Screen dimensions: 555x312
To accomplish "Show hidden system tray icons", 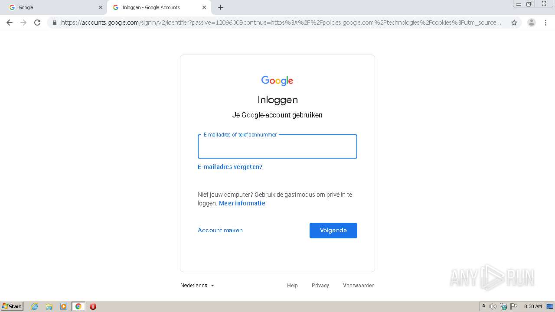I will (x=483, y=306).
